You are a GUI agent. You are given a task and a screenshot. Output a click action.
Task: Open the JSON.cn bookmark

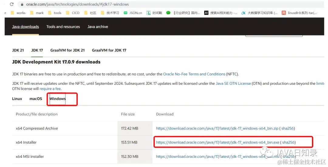[133, 13]
